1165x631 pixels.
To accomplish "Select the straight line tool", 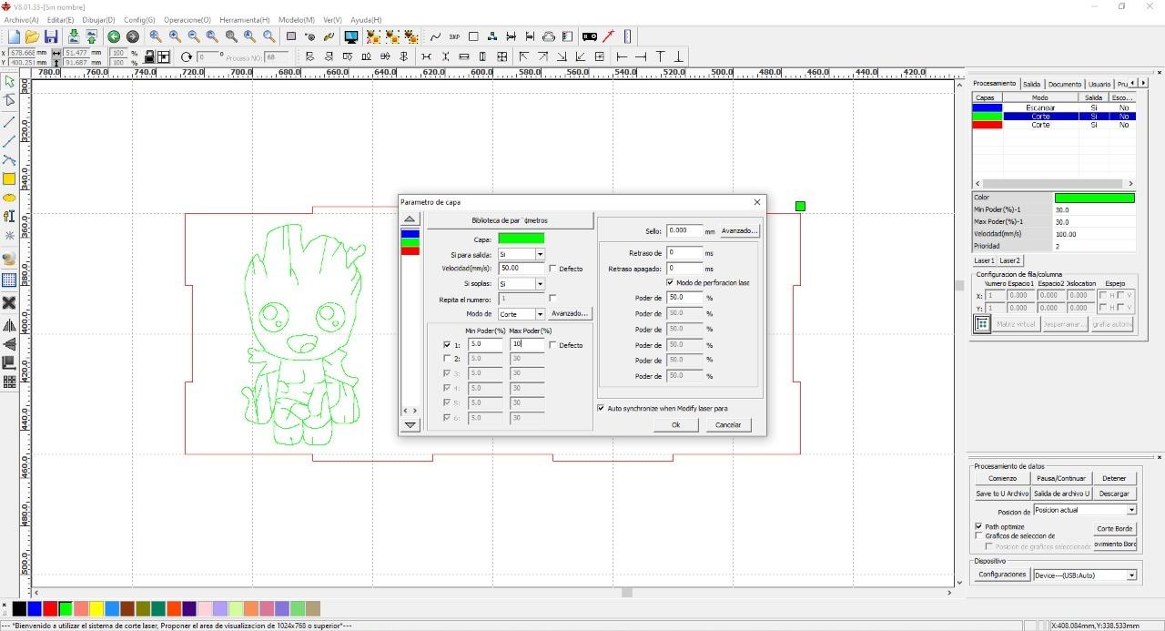I will [x=9, y=121].
